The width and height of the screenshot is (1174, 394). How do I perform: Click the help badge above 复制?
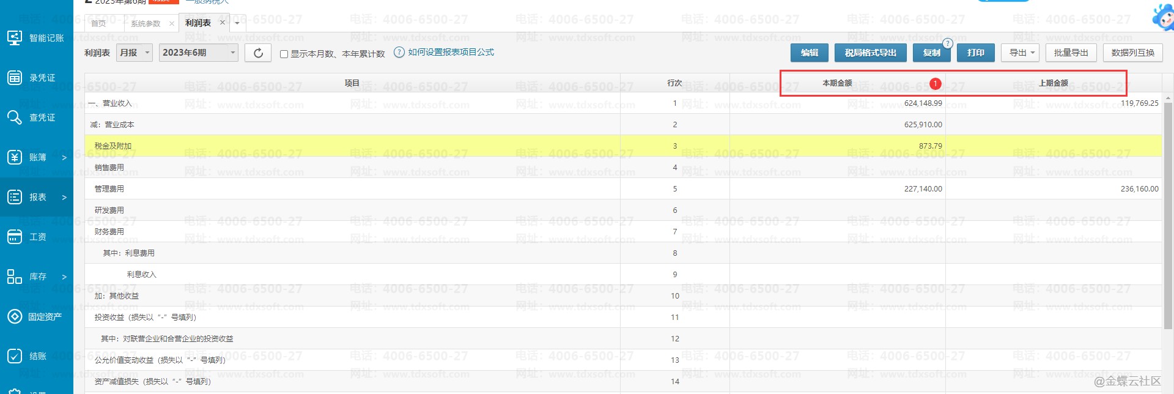coord(947,43)
